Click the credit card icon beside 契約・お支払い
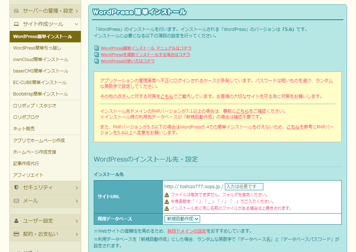The height and width of the screenshot is (252, 356). coord(16,234)
